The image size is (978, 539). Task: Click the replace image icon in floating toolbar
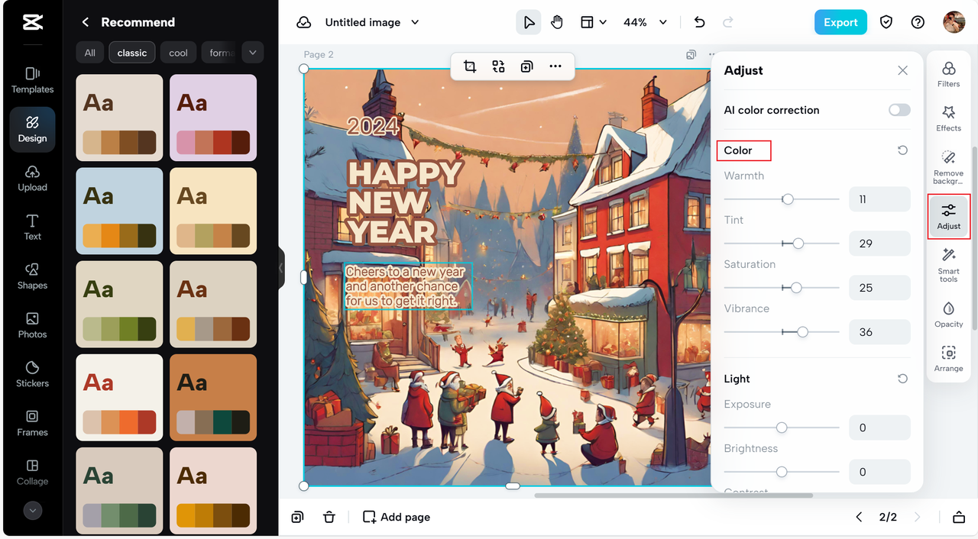click(x=498, y=66)
